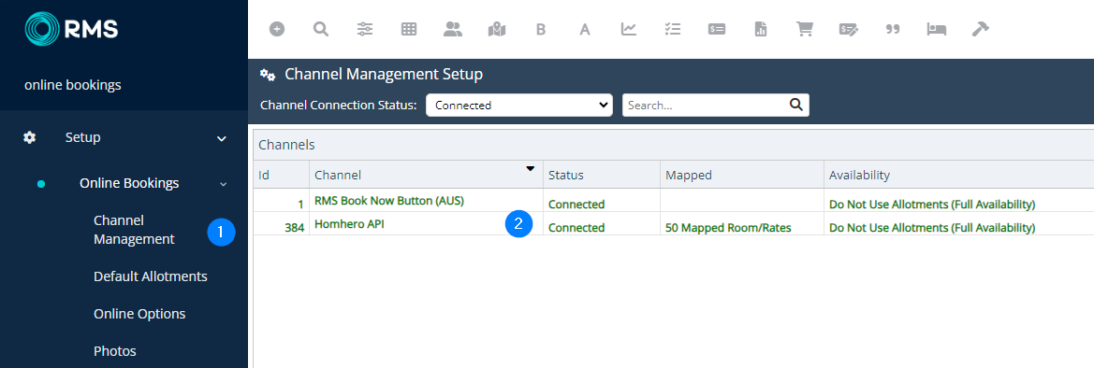Click the quotation marks icon
This screenshot has width=1094, height=368.
(893, 29)
